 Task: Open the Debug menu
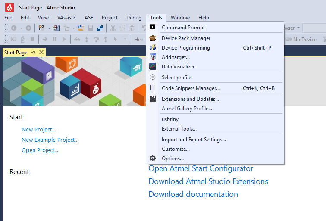134,18
